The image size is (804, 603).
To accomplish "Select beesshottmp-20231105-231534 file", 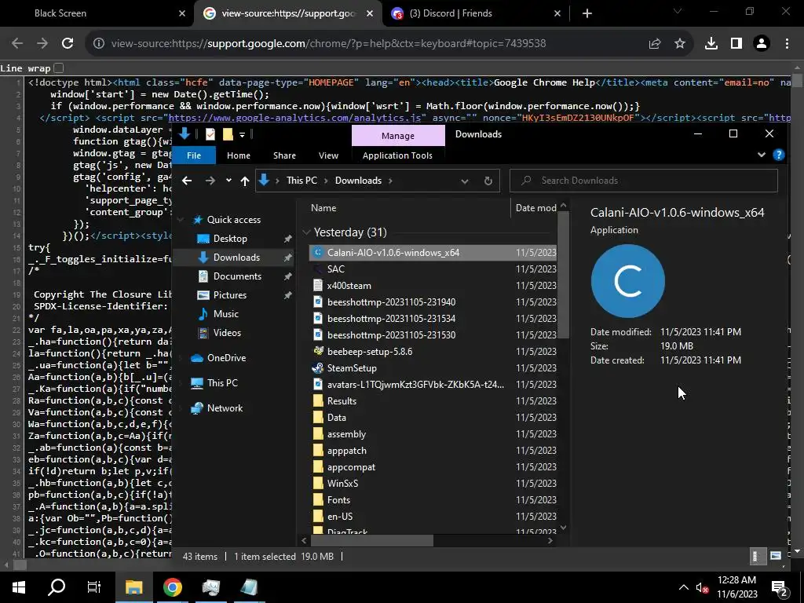I will tap(433, 319).
